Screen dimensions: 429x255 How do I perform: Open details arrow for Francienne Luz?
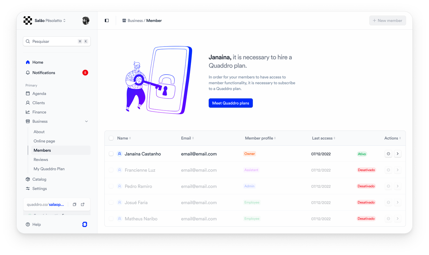398,170
